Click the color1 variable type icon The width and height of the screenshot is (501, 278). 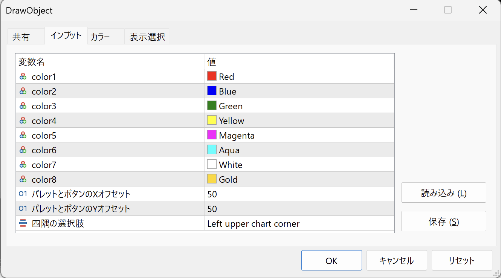coord(23,76)
